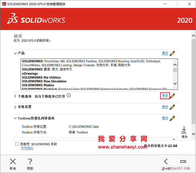Click the C:\SOLIDWORKS Data path
This screenshot has width=196, height=173.
click(x=84, y=127)
